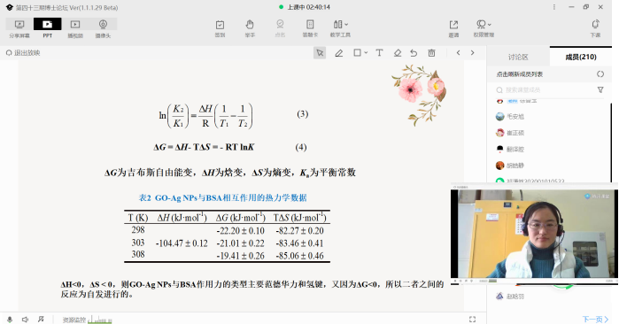Open the sign-in check icon
619x324 pixels.
220,28
